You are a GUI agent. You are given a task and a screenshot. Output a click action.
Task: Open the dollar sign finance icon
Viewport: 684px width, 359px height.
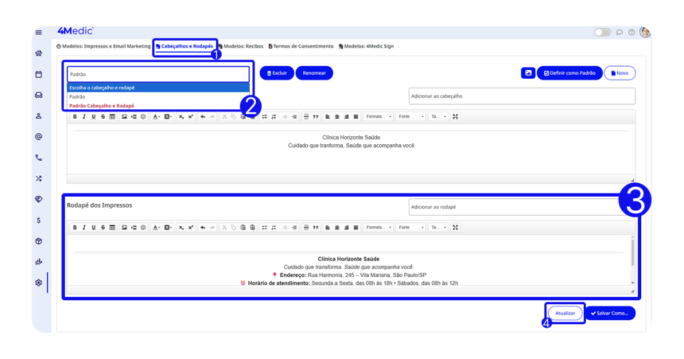point(39,220)
